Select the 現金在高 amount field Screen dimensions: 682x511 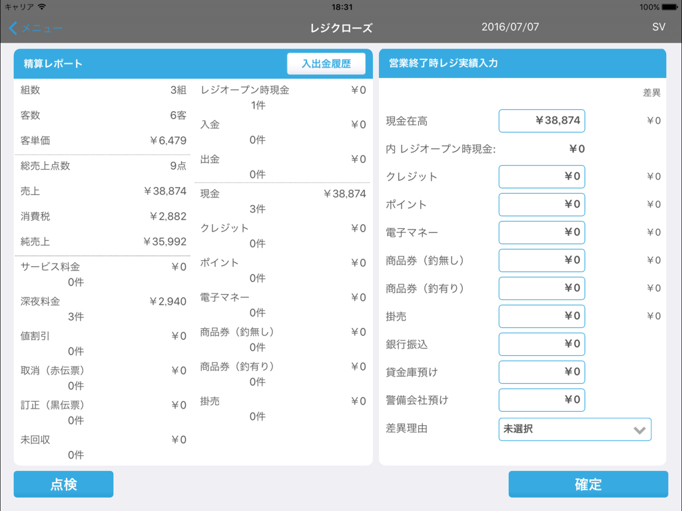541,121
